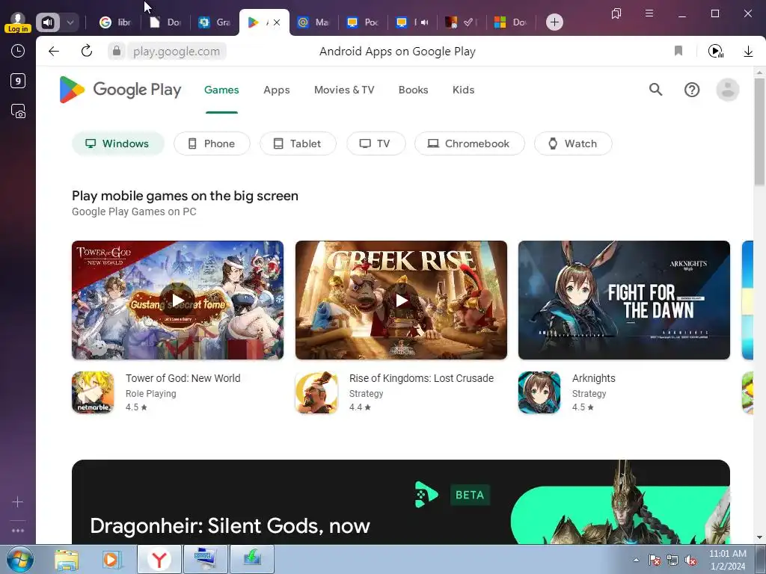
Task: Bookmark this page using ribbon icon
Action: click(x=678, y=51)
